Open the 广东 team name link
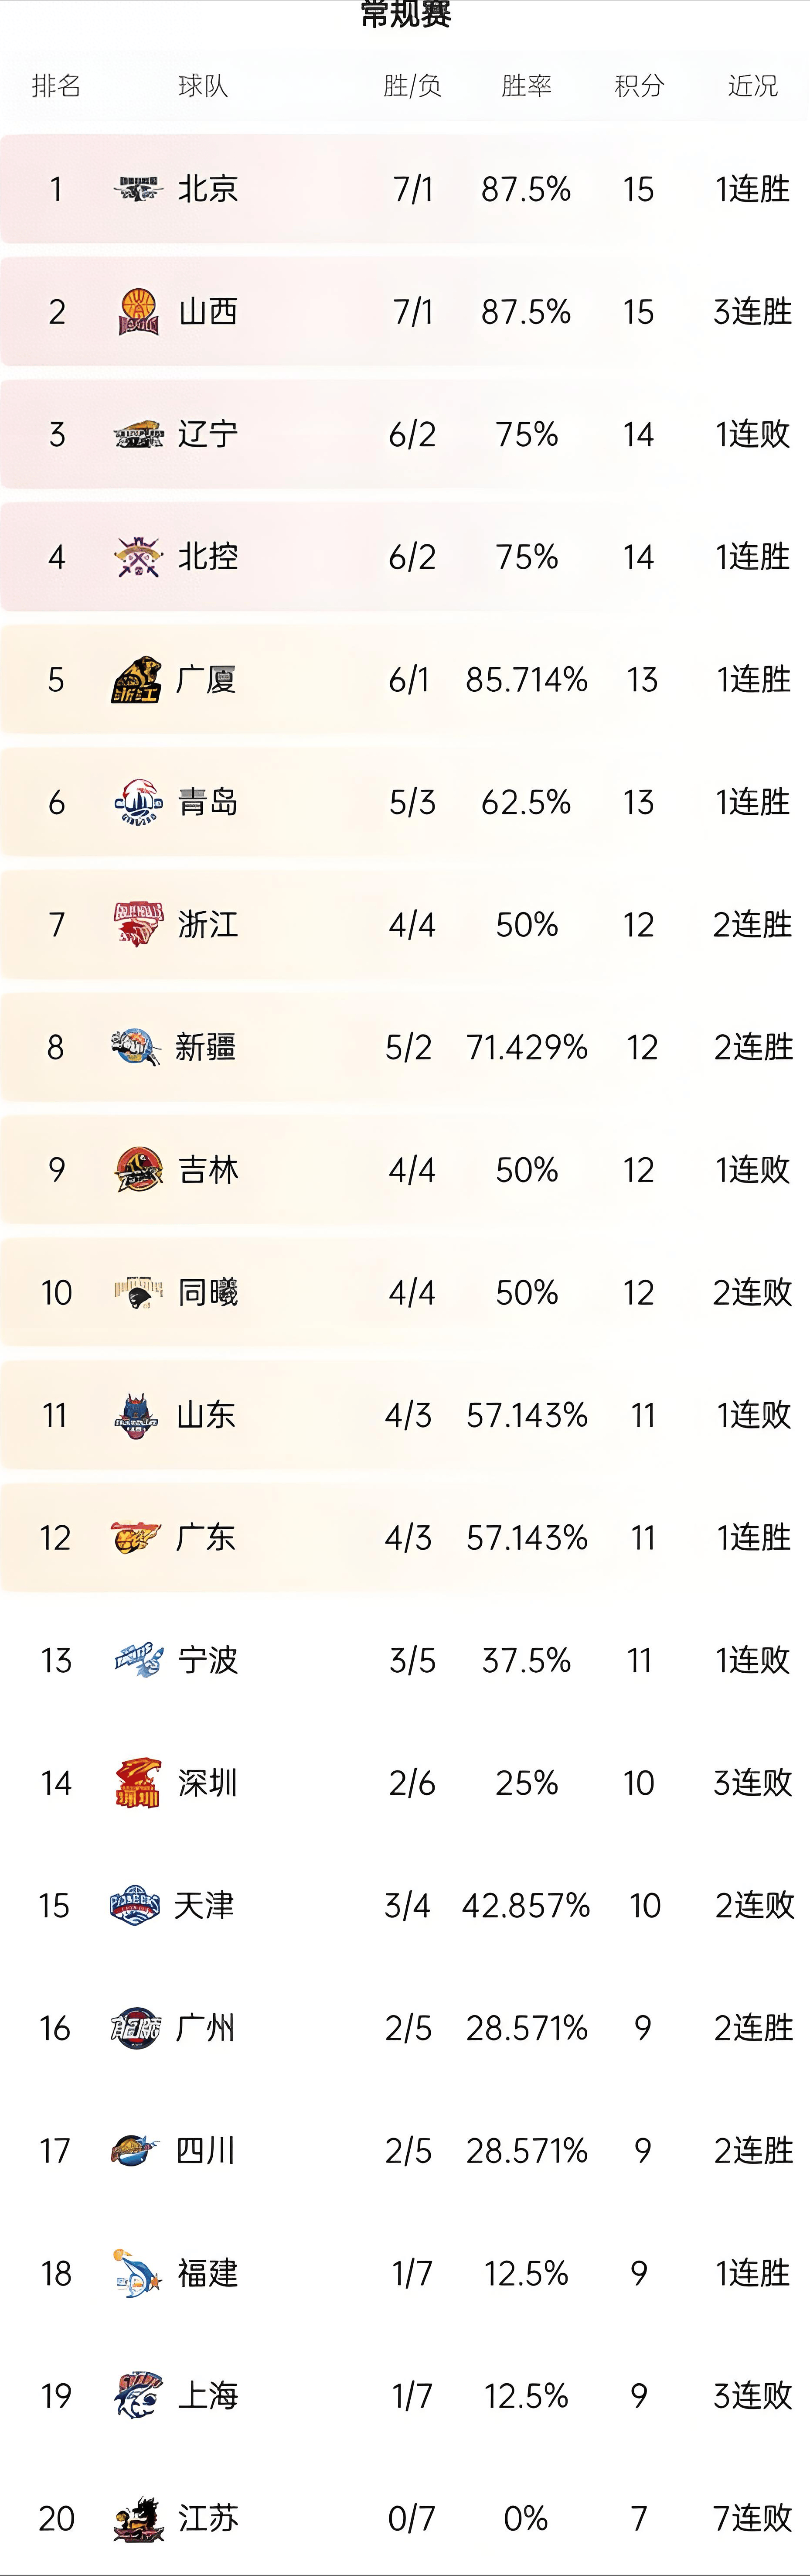810x2576 pixels. pyautogui.click(x=206, y=1538)
